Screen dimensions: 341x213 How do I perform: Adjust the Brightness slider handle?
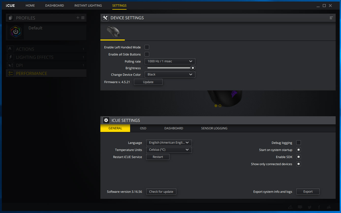193,68
